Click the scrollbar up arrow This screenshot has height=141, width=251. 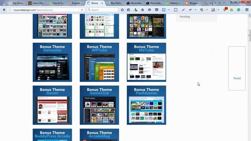pyautogui.click(x=249, y=16)
